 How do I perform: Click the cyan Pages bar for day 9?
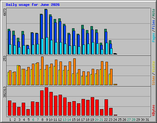pyautogui.click(x=47, y=46)
